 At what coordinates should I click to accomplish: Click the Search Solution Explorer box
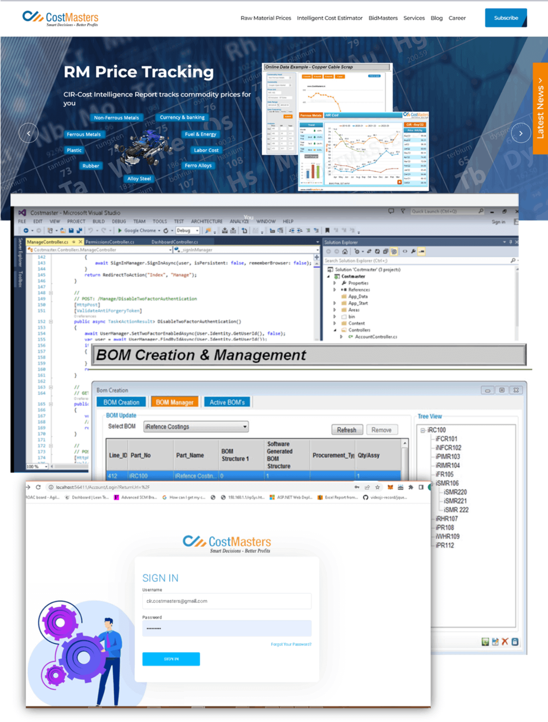[420, 261]
